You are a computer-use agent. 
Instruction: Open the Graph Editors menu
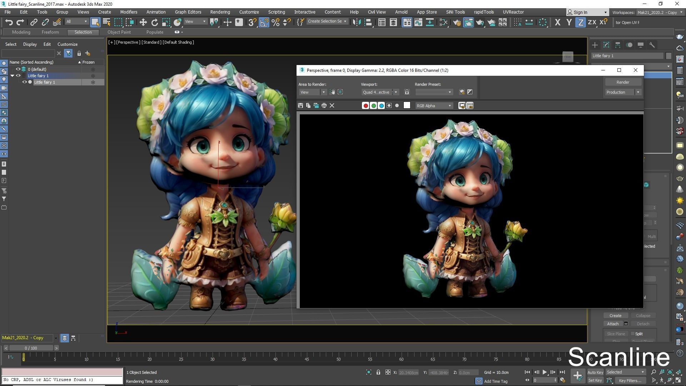pos(188,12)
